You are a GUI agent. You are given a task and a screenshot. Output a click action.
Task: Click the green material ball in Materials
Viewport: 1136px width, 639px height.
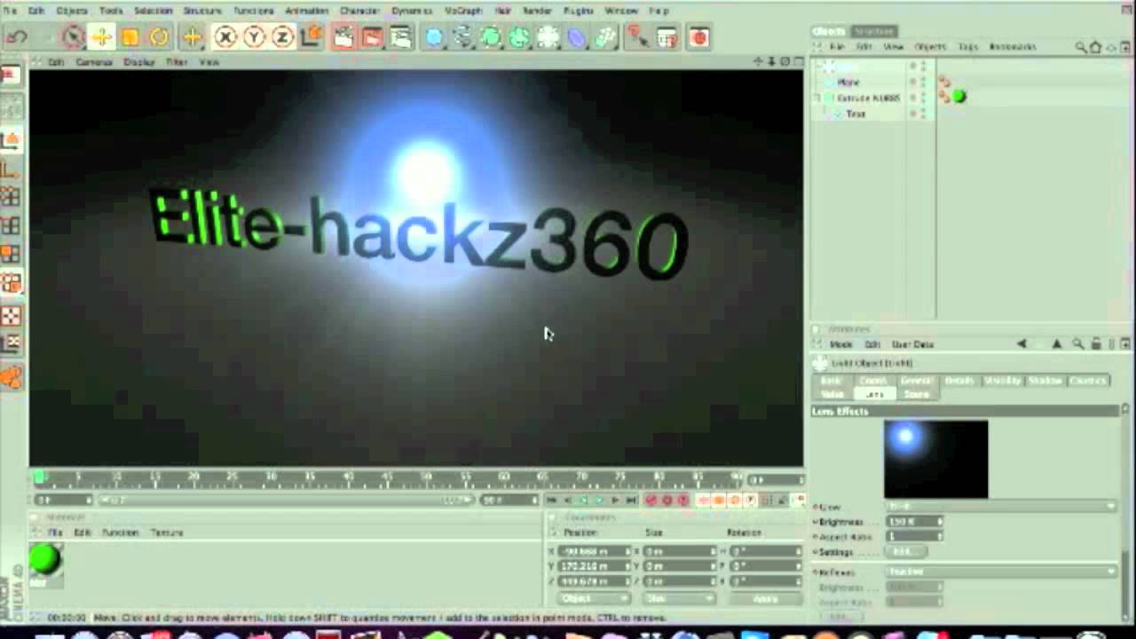(44, 559)
